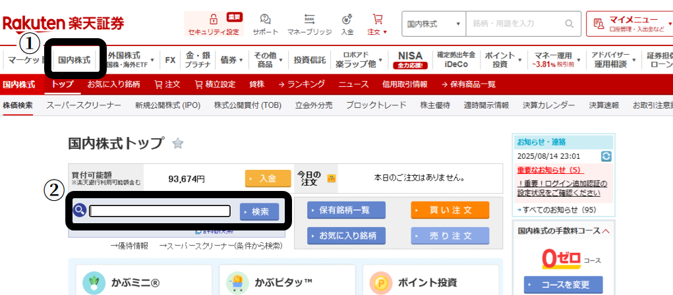Open 株主優待 sub-menu item
Viewport: 673px width, 295px height.
(x=435, y=105)
